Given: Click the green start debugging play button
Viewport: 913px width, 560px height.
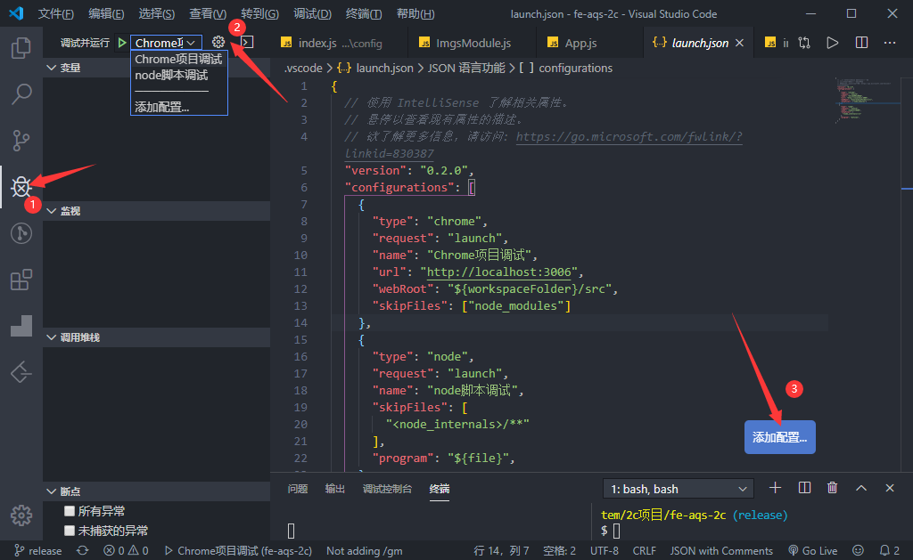Looking at the screenshot, I should tap(121, 43).
